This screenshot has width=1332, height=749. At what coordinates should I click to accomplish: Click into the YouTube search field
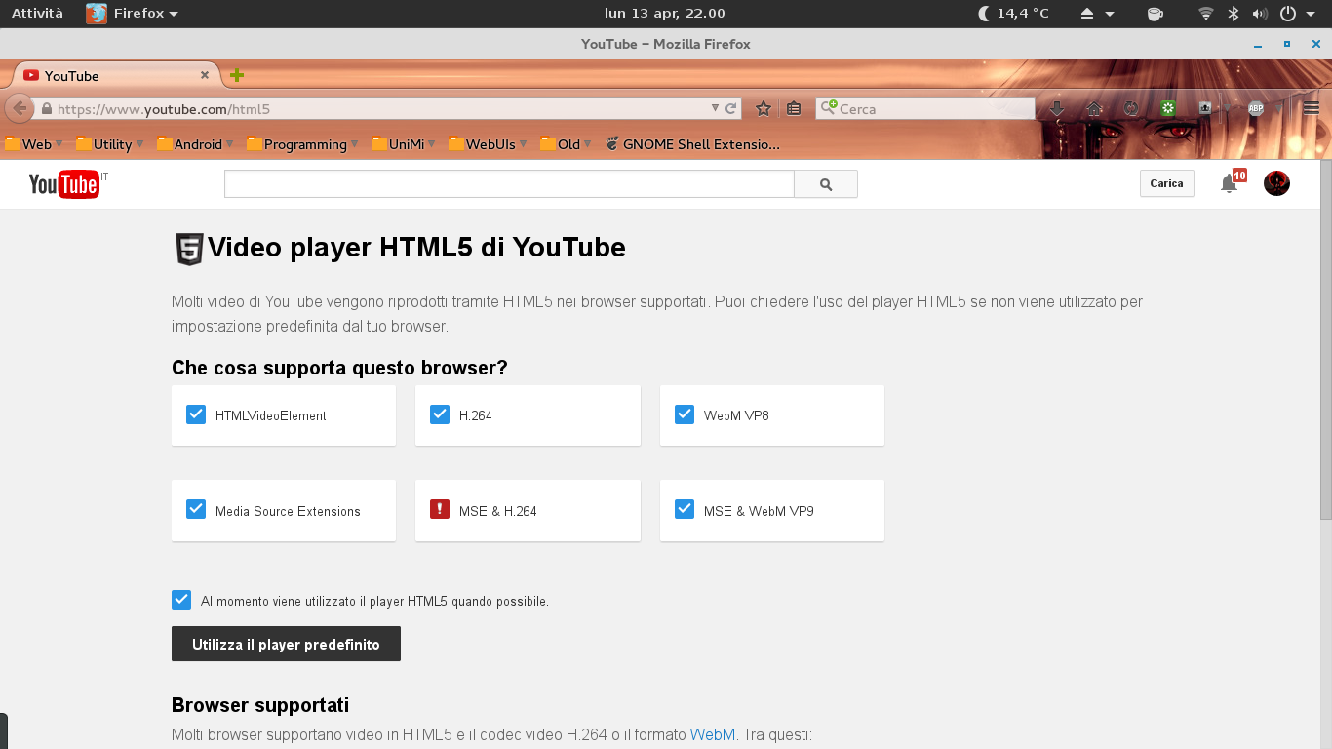coord(509,184)
